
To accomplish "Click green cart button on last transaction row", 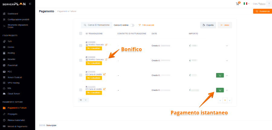I will click(x=220, y=90).
